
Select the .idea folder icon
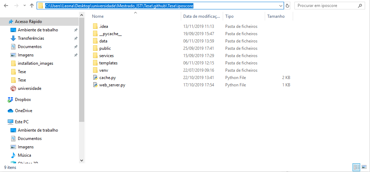tap(95, 26)
